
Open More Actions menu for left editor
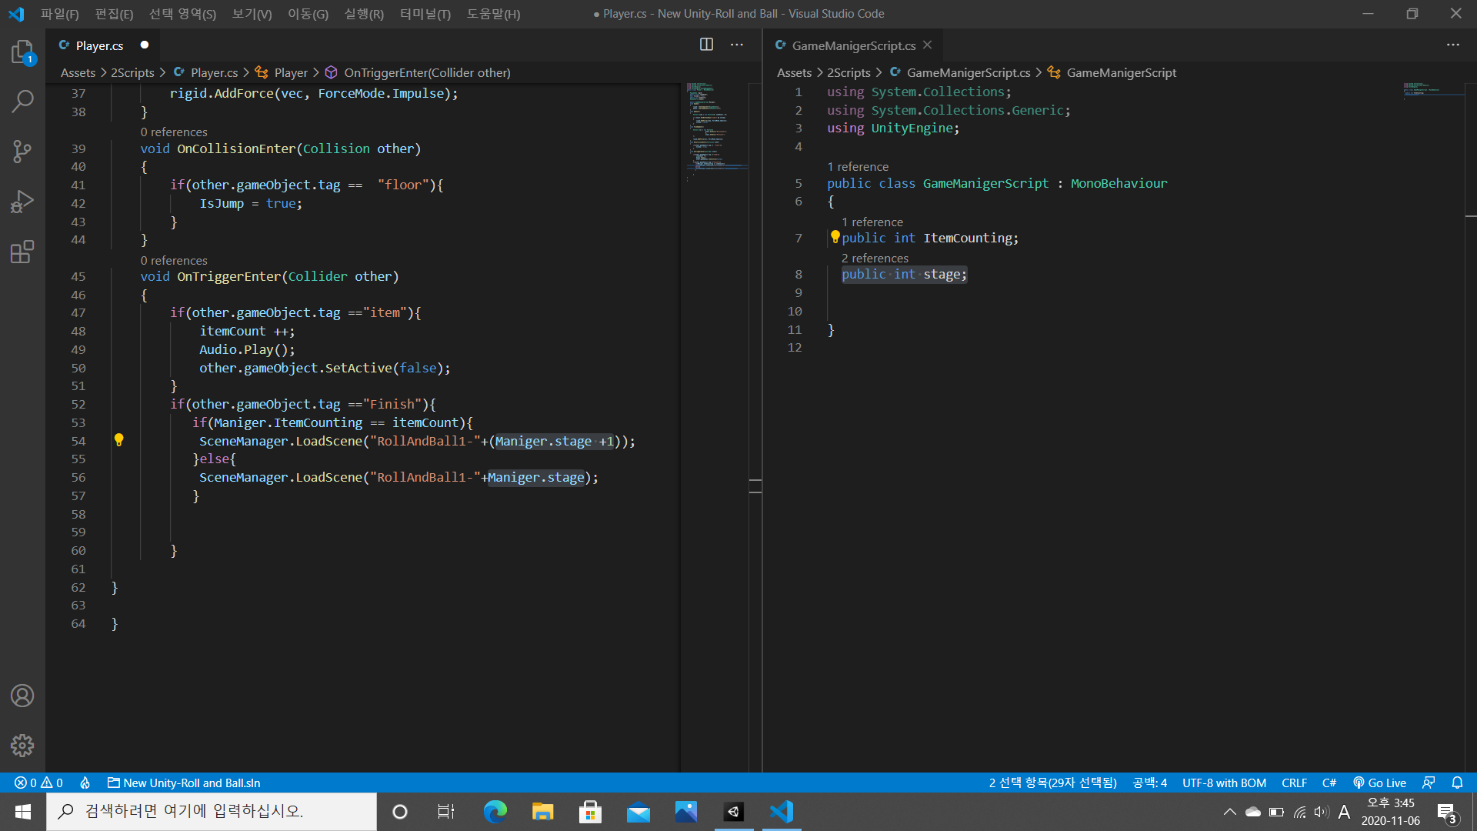coord(737,45)
